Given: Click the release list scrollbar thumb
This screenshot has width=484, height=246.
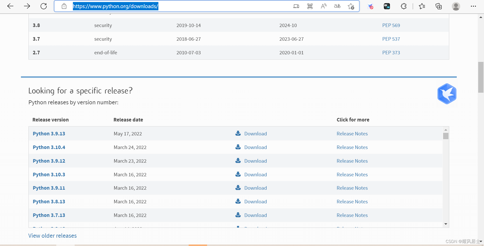Looking at the screenshot, I should pos(446,136).
